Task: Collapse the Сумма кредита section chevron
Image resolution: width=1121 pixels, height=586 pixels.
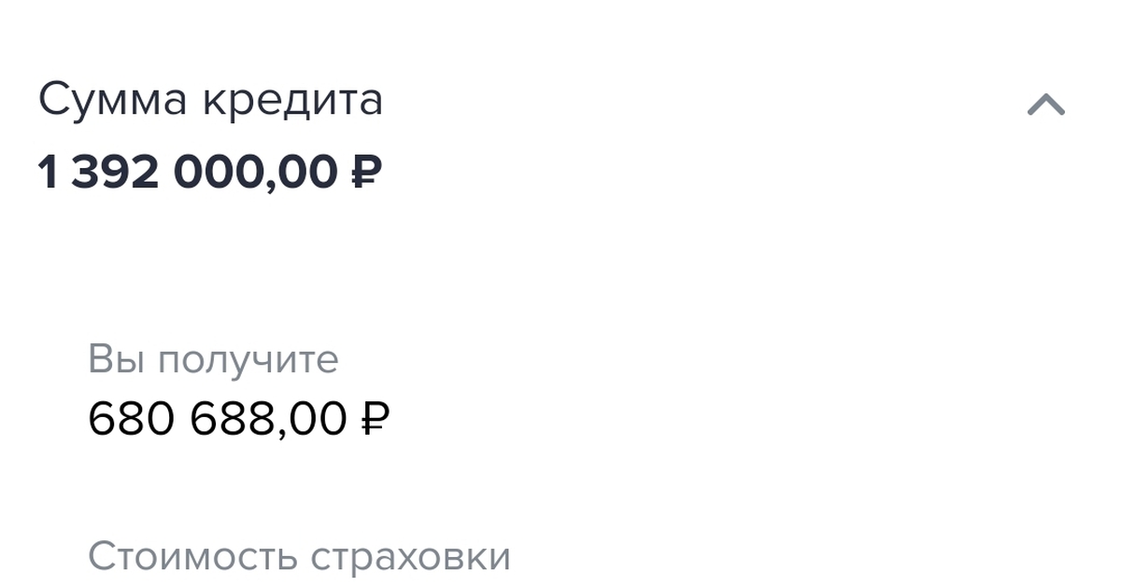Action: (1045, 105)
